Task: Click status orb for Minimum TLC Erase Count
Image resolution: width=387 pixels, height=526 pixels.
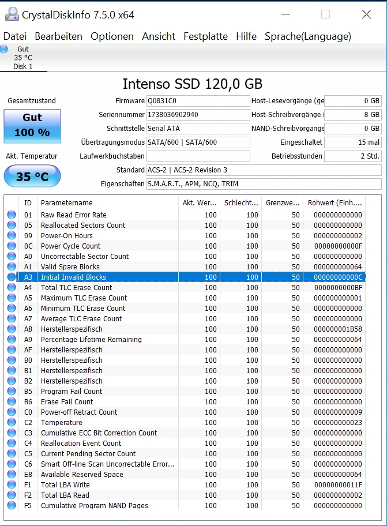Action: tap(12, 309)
